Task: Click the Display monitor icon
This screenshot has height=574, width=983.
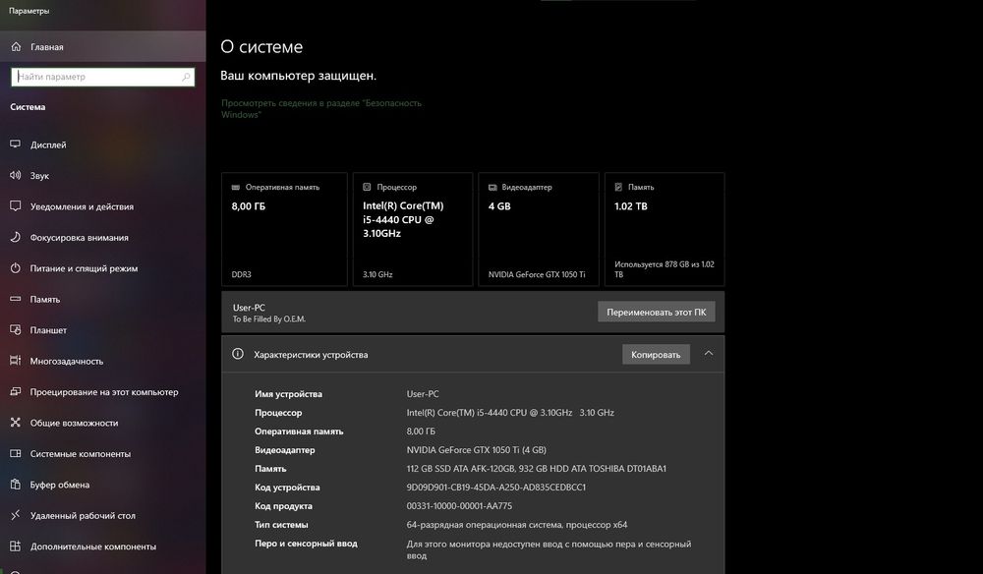Action: tap(15, 144)
